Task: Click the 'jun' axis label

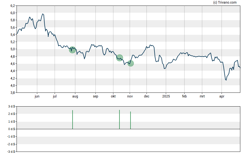Action: [x=37, y=96]
